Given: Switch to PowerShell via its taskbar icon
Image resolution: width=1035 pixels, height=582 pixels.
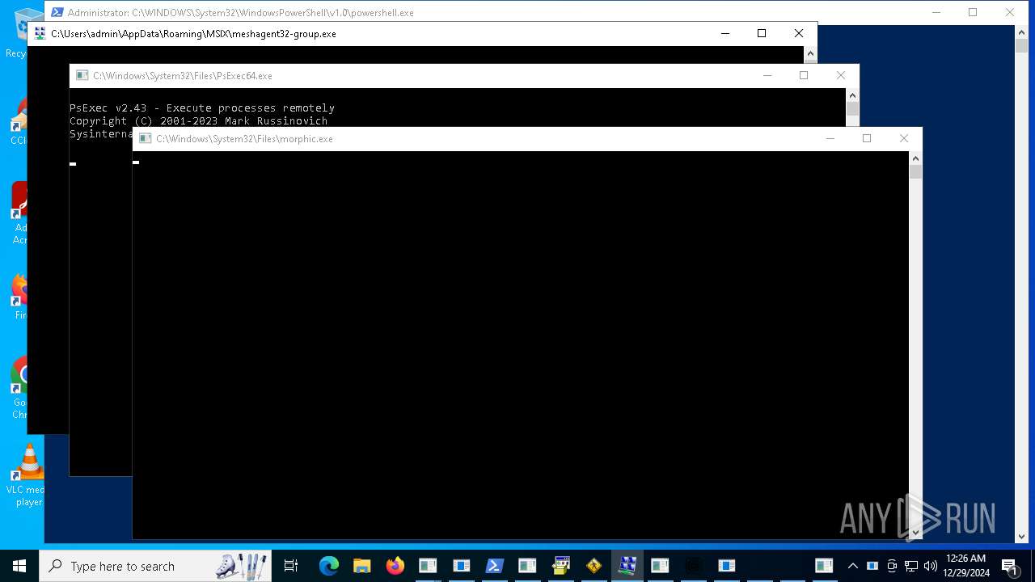Looking at the screenshot, I should tap(494, 566).
